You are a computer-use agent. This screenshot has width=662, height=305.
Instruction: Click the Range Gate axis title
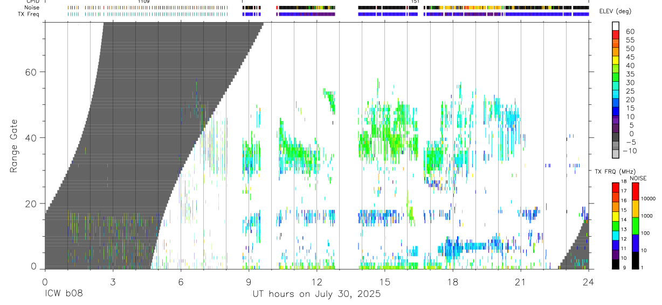pyautogui.click(x=14, y=146)
